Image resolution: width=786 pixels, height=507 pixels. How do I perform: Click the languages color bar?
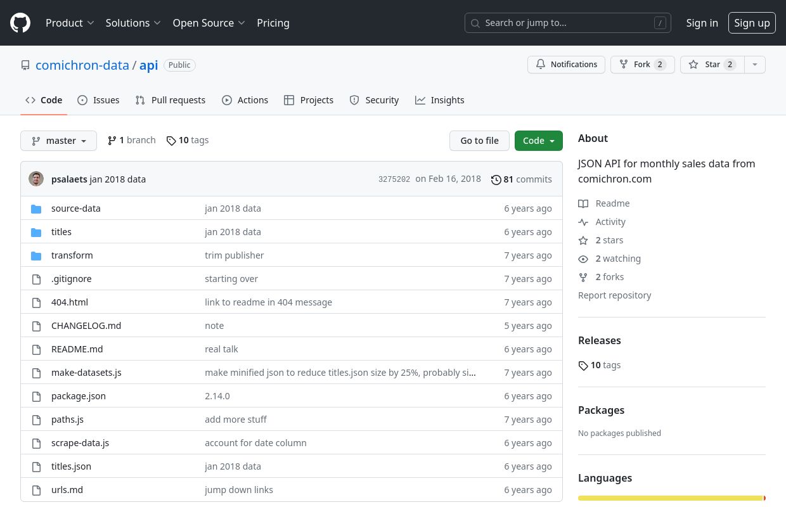(x=672, y=498)
